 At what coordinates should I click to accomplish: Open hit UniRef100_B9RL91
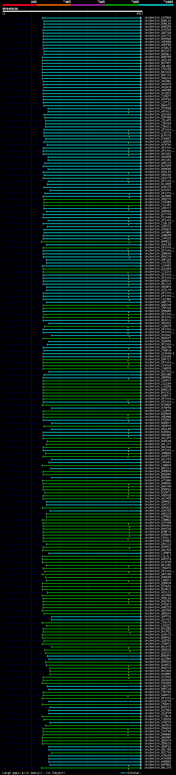(x=158, y=21)
